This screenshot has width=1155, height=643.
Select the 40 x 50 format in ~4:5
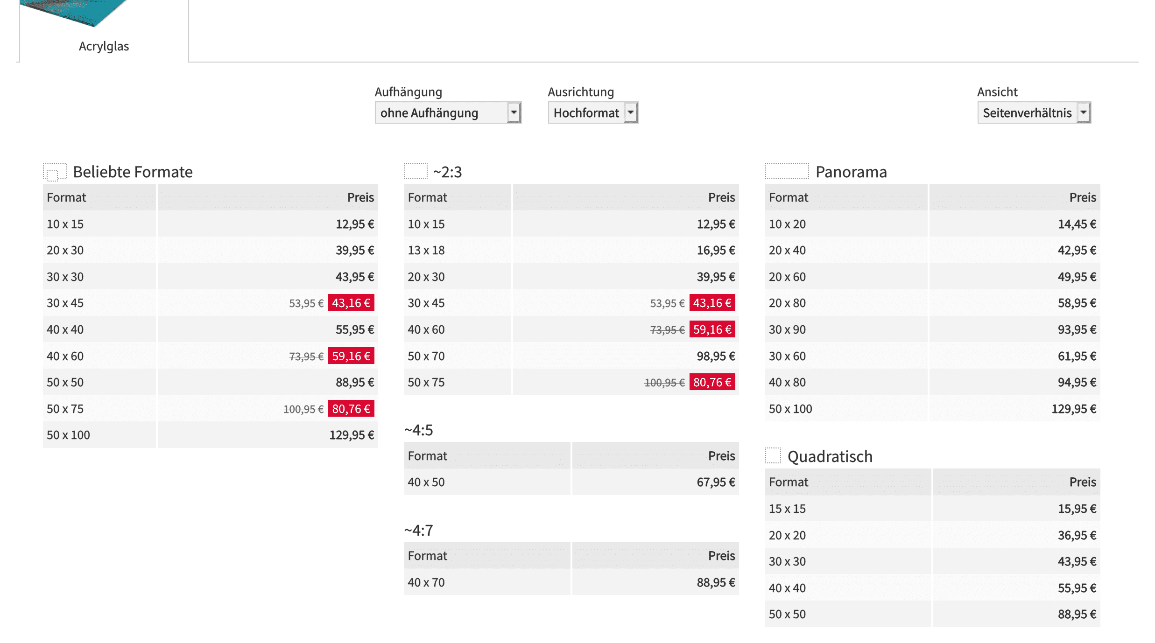pos(426,482)
